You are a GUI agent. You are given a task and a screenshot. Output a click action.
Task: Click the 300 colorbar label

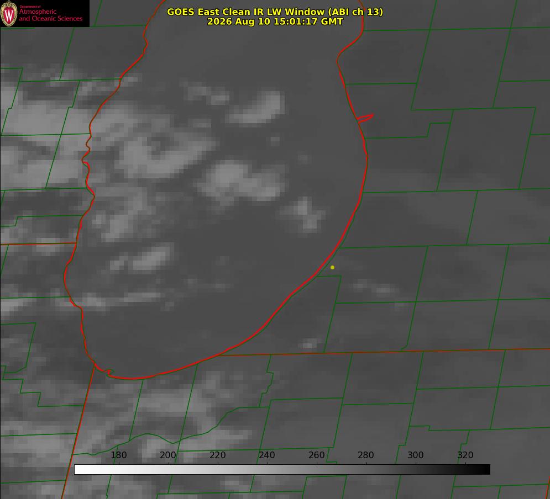point(416,455)
